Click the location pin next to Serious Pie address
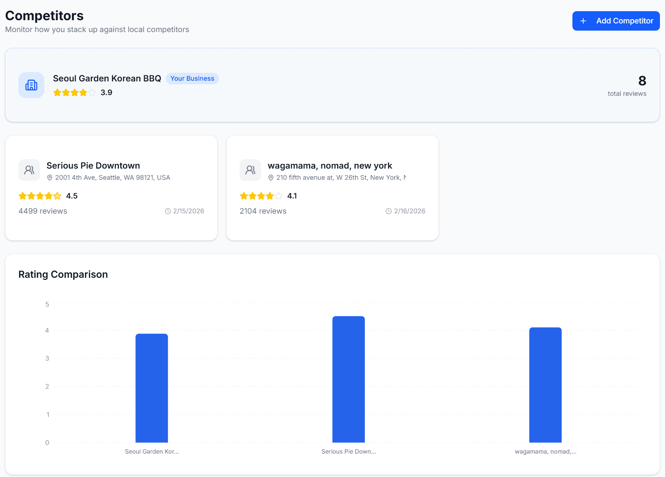 (49, 177)
